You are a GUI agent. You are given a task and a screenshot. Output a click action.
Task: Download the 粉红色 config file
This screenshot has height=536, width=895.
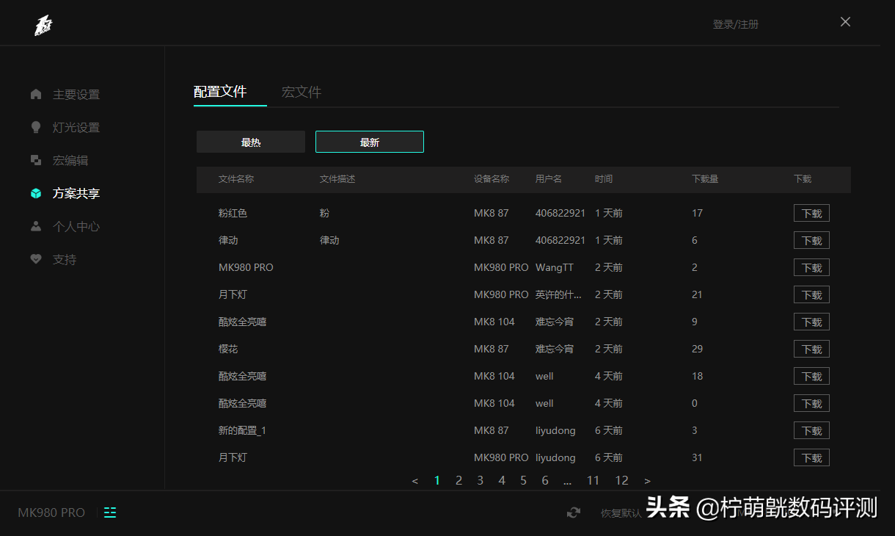[x=811, y=214]
